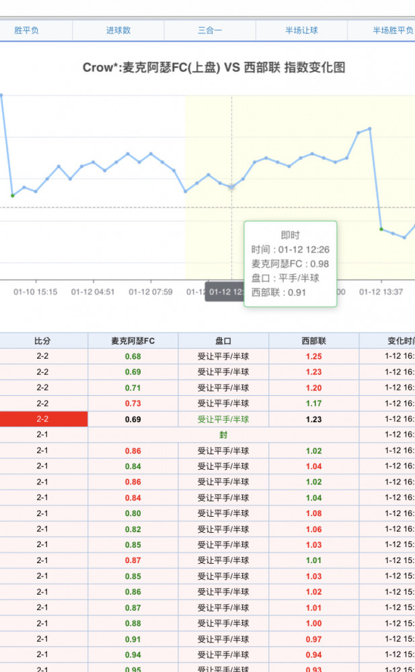Click the green 0.94 in 麦克阿瑟FC column
The width and height of the screenshot is (415, 672).
133,655
